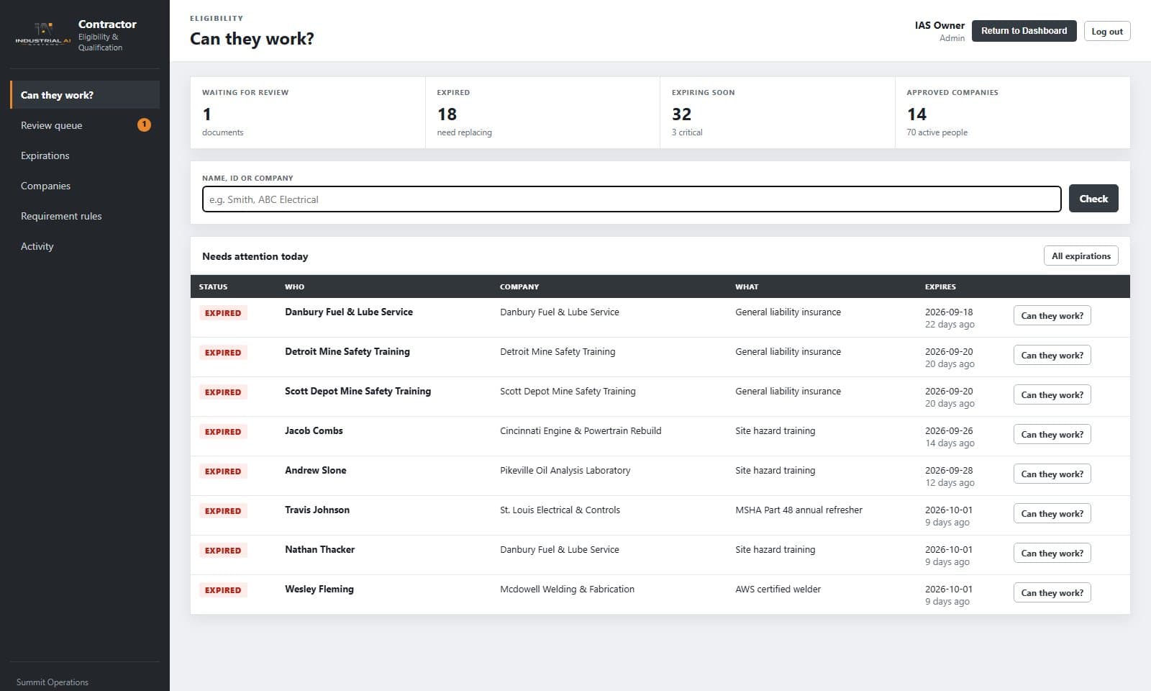The width and height of the screenshot is (1151, 691).
Task: Click 'Can they work?' for Jacob Combs
Action: point(1052,435)
